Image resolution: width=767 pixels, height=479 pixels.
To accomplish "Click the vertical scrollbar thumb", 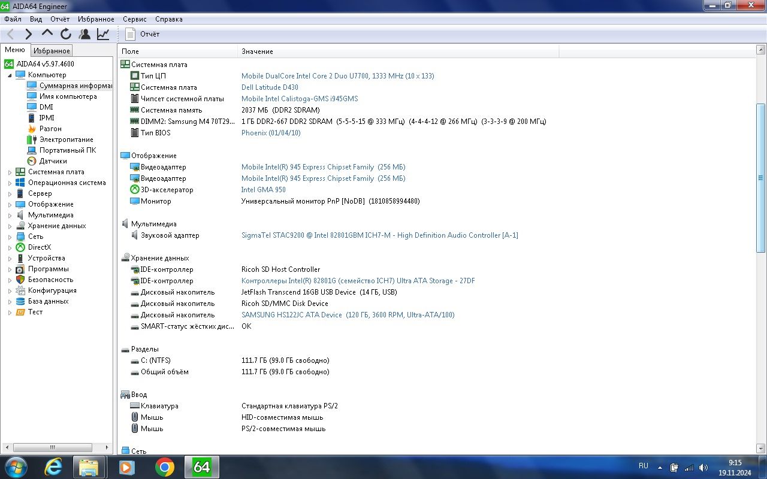I will tap(761, 178).
